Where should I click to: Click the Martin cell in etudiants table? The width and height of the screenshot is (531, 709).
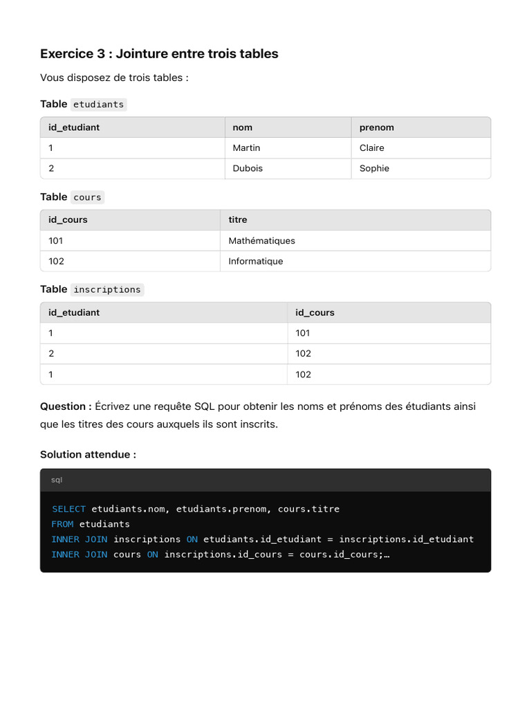pyautogui.click(x=288, y=148)
